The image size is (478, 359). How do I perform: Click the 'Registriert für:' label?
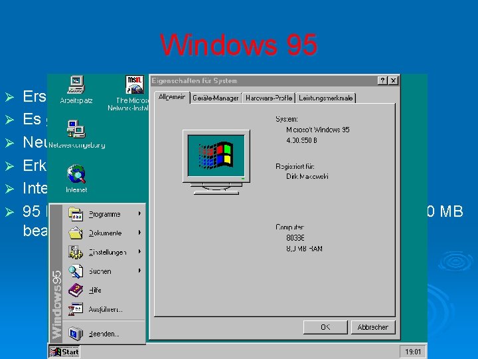click(295, 166)
